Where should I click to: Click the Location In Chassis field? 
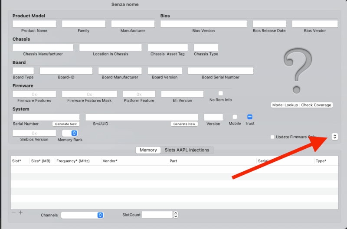click(x=111, y=47)
